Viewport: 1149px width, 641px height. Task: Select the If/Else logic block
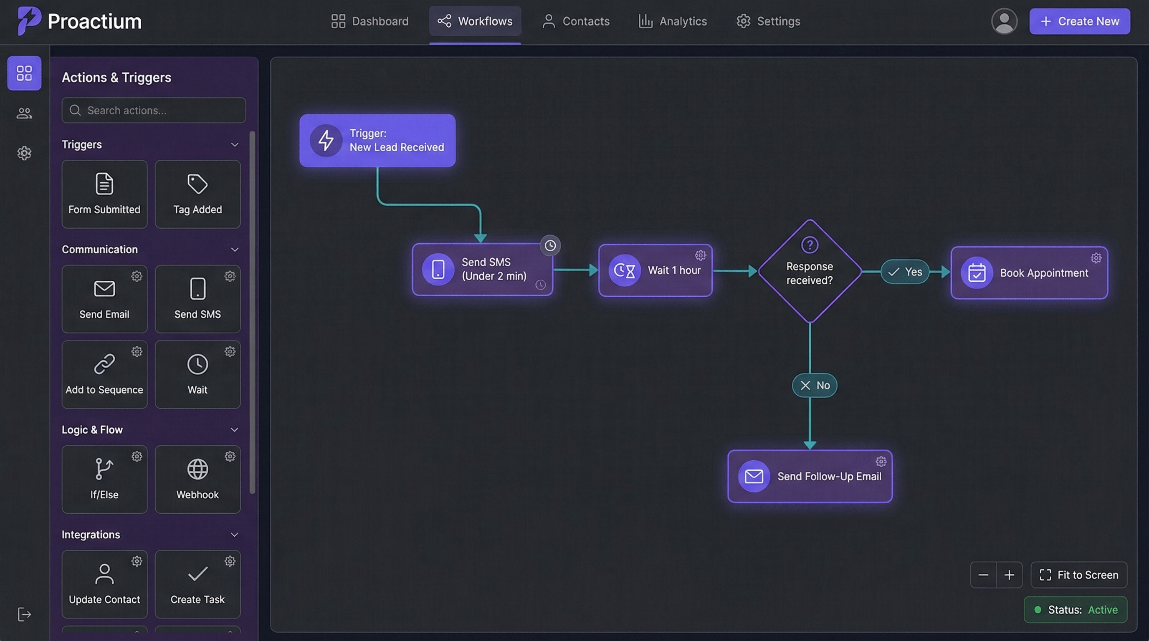pos(104,479)
